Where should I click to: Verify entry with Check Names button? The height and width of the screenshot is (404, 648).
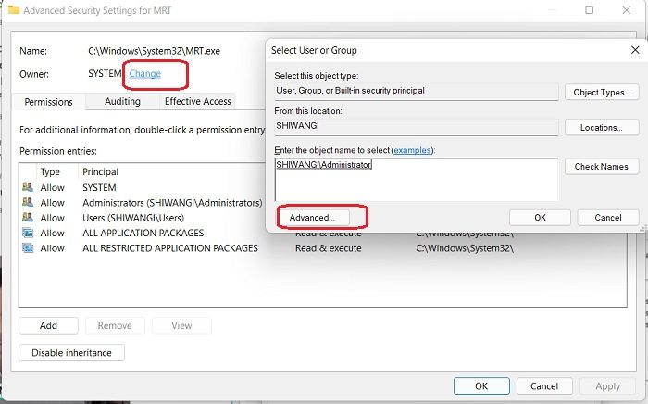pos(601,167)
